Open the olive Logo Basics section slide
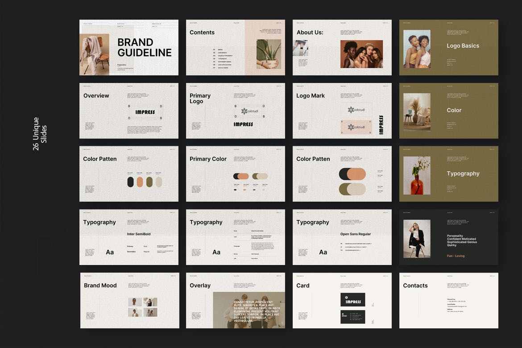Screen dimensions: 522x348 coord(449,47)
